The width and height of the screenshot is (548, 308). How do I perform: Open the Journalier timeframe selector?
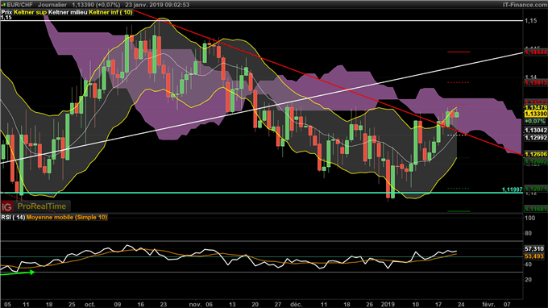pos(52,5)
